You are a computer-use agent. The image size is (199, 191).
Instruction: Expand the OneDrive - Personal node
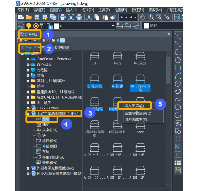28,59
